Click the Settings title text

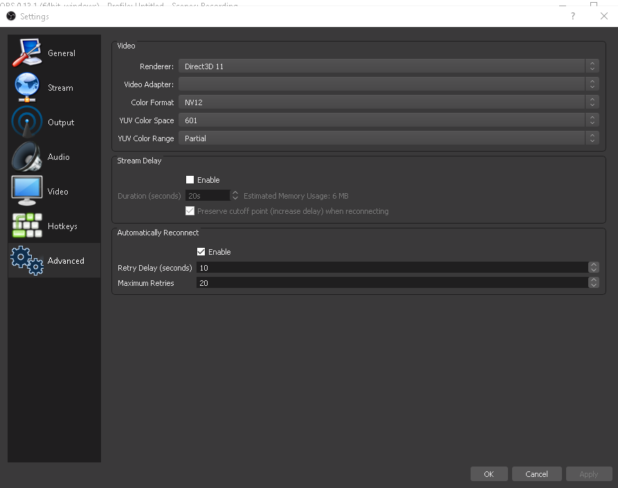point(35,17)
